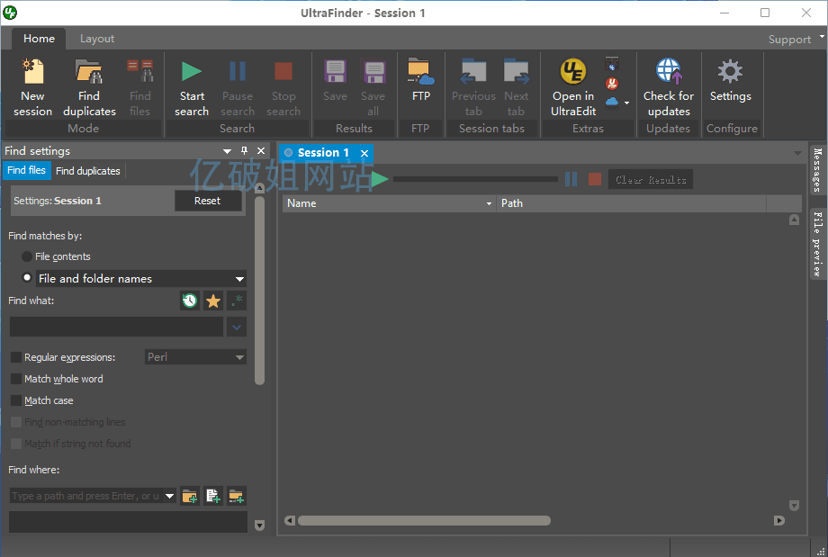The image size is (828, 557).
Task: Click the Save results ribbon icon
Action: tap(335, 80)
